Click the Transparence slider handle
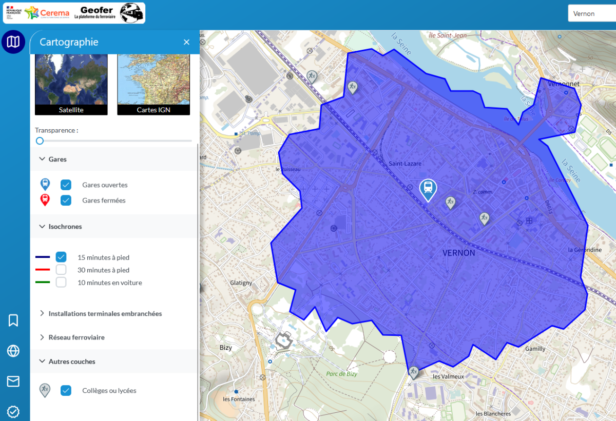The width and height of the screenshot is (616, 421). tap(40, 141)
